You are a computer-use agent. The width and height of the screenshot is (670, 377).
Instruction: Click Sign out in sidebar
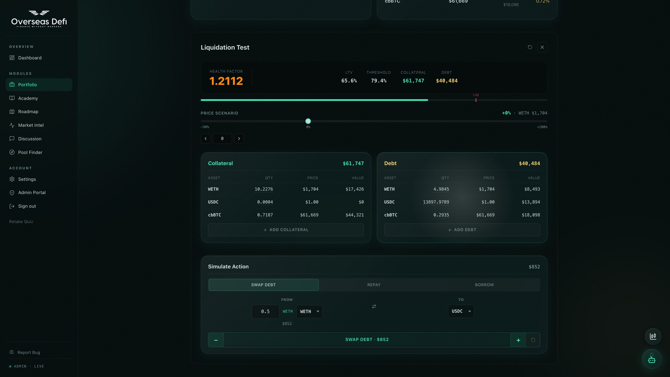39,206
